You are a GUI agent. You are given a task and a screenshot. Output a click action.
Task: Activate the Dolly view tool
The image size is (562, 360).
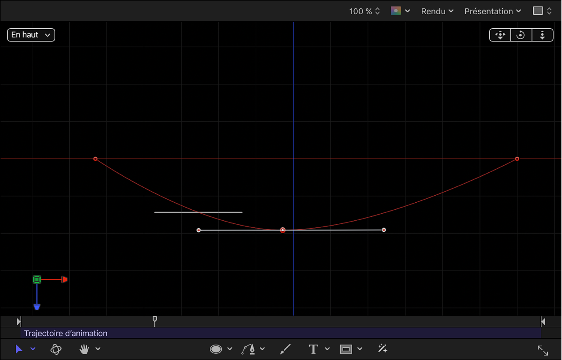(x=543, y=35)
